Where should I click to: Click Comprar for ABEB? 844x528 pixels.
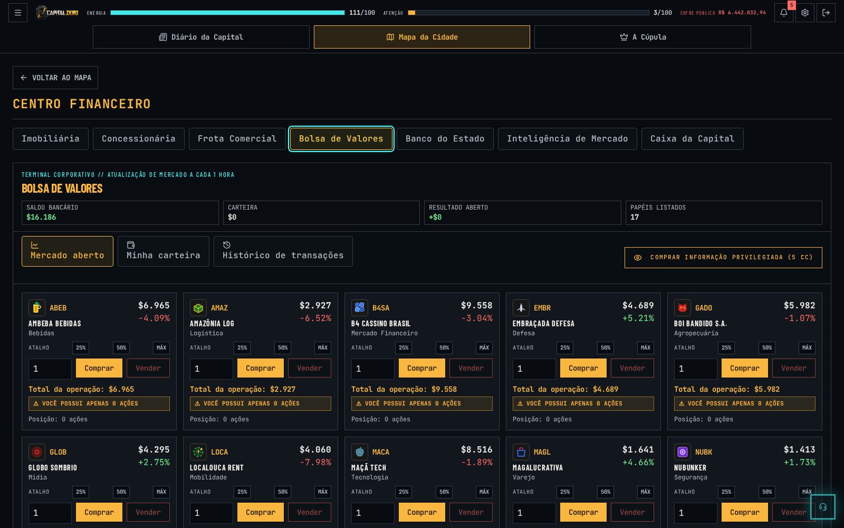coord(99,368)
